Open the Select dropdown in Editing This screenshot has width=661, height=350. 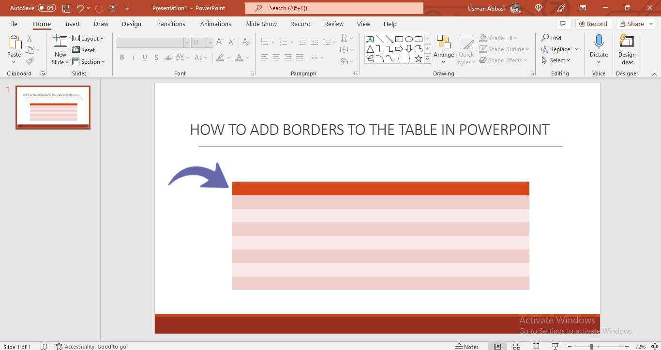556,60
